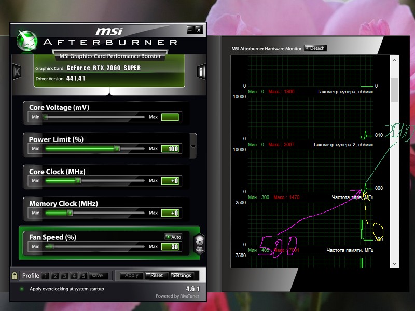
Task: Toggle Auto fan speed mode
Action: (x=173, y=237)
